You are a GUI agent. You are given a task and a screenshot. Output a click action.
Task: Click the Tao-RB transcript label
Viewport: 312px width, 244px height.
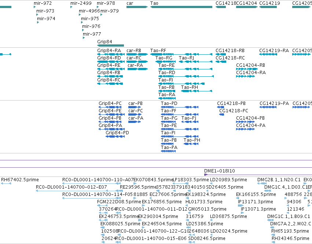[166, 87]
